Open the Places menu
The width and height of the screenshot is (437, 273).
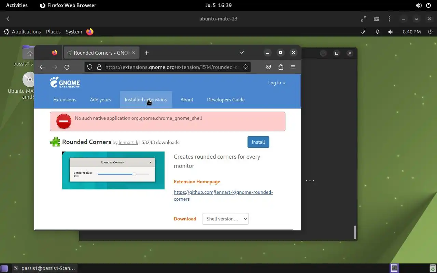[53, 32]
